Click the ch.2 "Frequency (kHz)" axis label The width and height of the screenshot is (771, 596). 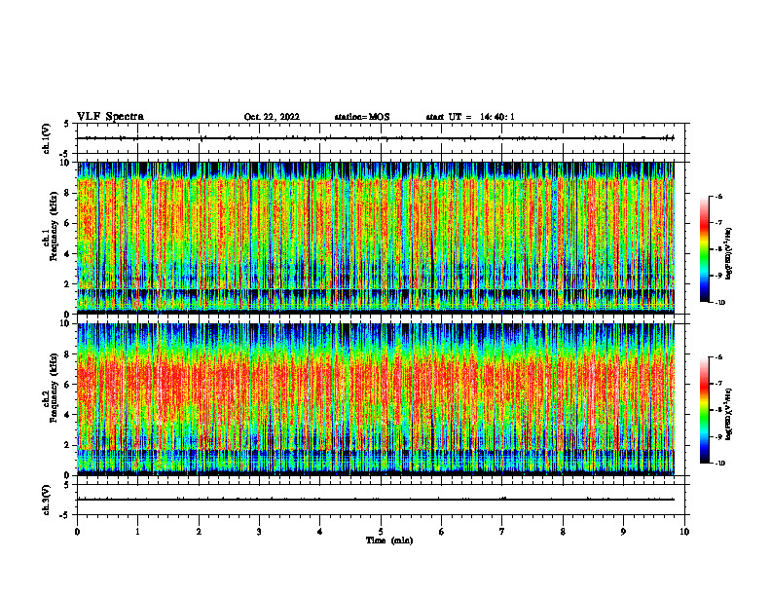[54, 388]
